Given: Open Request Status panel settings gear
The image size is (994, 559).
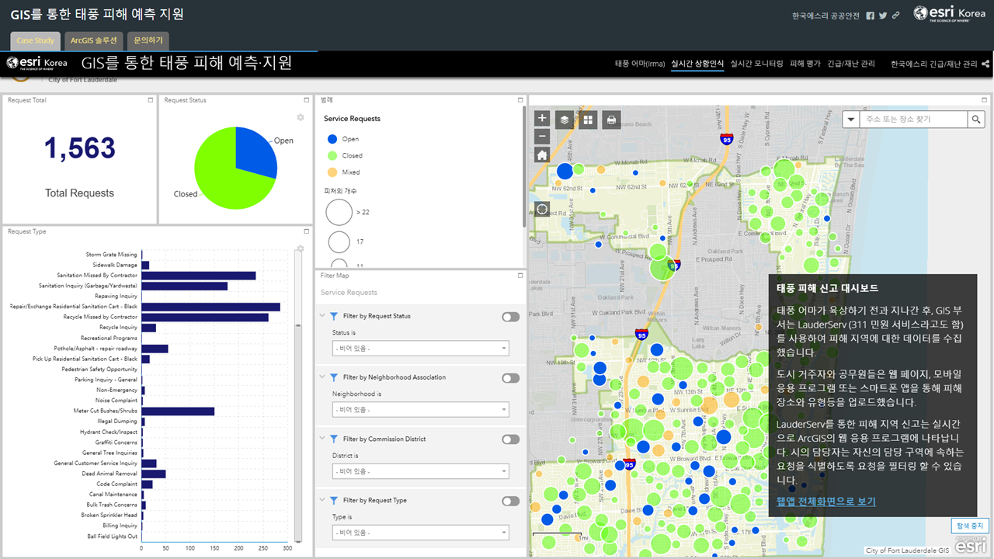Looking at the screenshot, I should point(301,117).
